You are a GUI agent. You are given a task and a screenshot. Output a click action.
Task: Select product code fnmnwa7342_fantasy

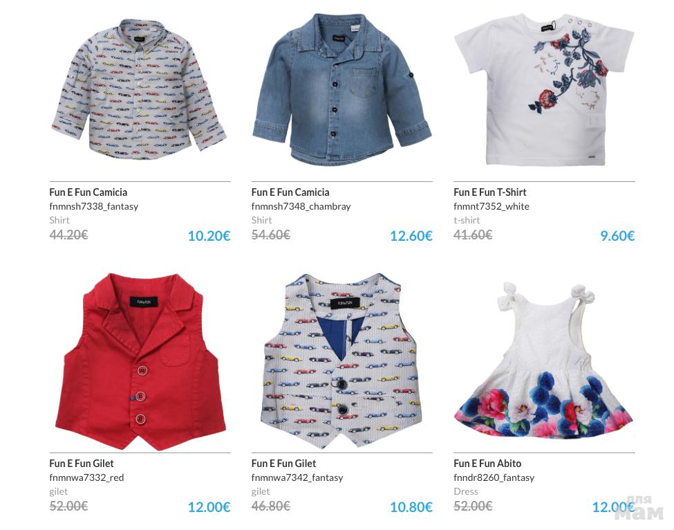coord(297,477)
